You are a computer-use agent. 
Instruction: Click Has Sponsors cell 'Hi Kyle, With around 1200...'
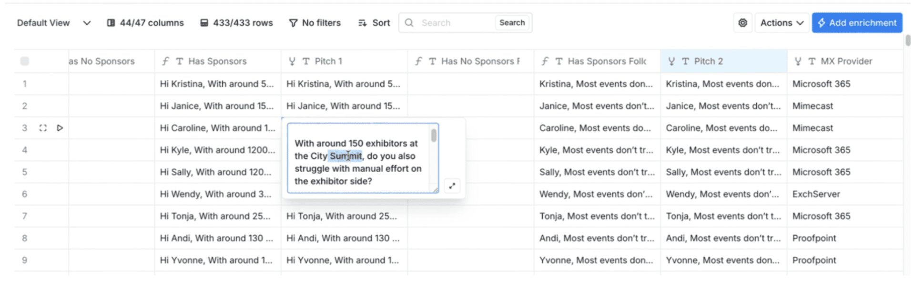(x=217, y=150)
